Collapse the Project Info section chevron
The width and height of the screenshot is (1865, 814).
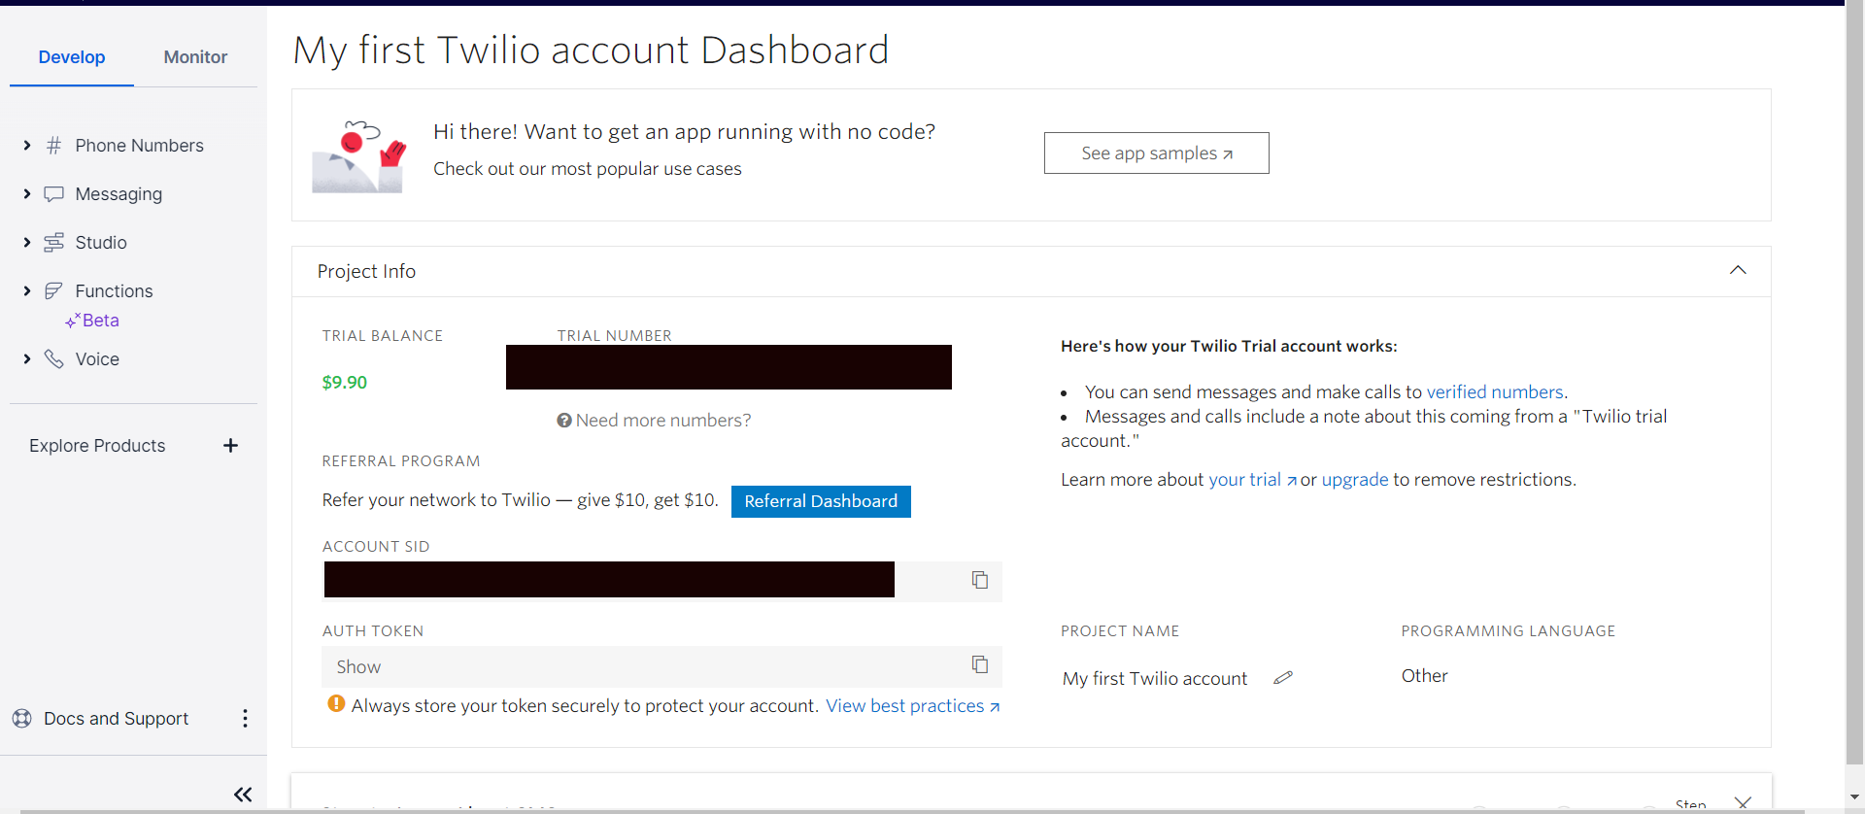(x=1738, y=270)
